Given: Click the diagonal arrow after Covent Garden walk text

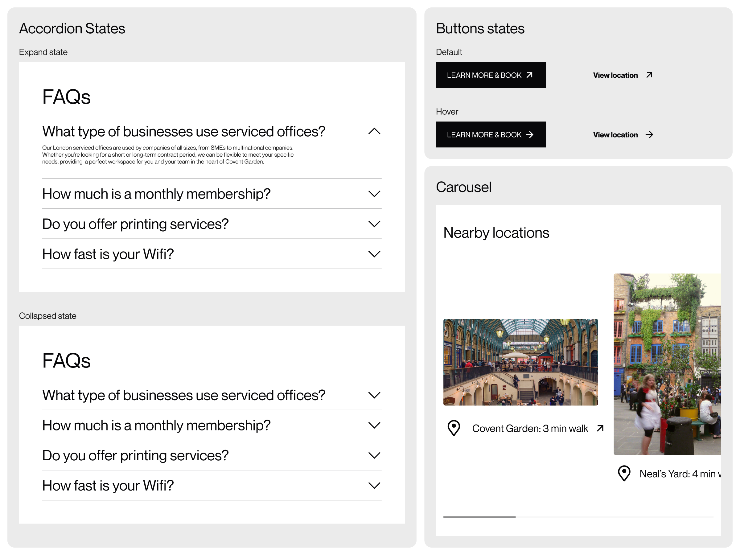Looking at the screenshot, I should pyautogui.click(x=600, y=428).
